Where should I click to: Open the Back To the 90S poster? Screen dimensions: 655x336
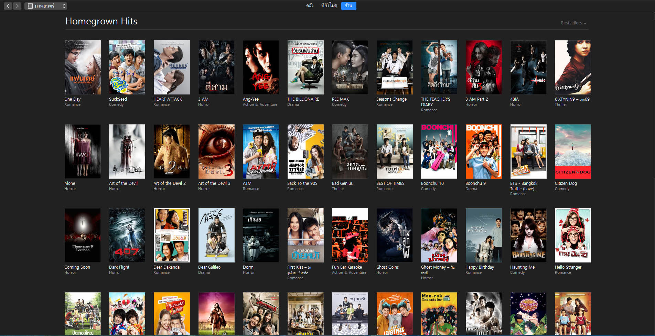click(x=305, y=152)
